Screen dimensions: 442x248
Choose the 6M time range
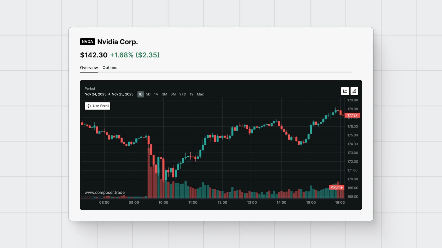(x=173, y=94)
